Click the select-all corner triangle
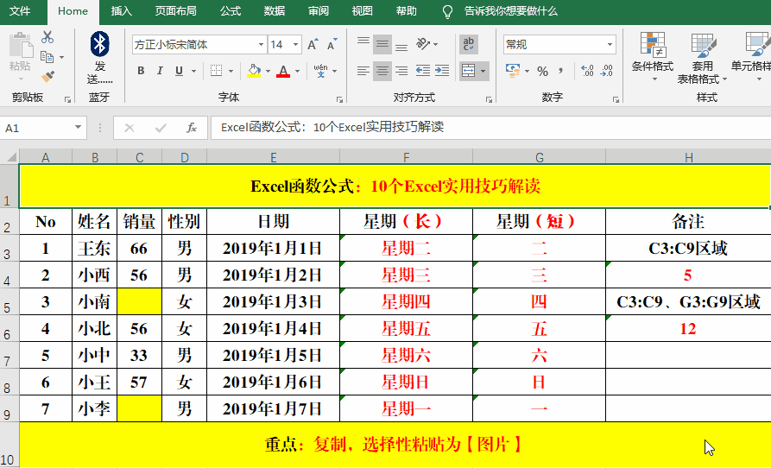 tap(10, 157)
